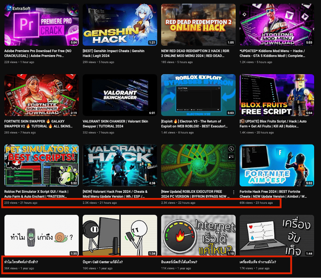Open the green spiral Roblox Executor thumbnail
The image size is (321, 278).
198,165
